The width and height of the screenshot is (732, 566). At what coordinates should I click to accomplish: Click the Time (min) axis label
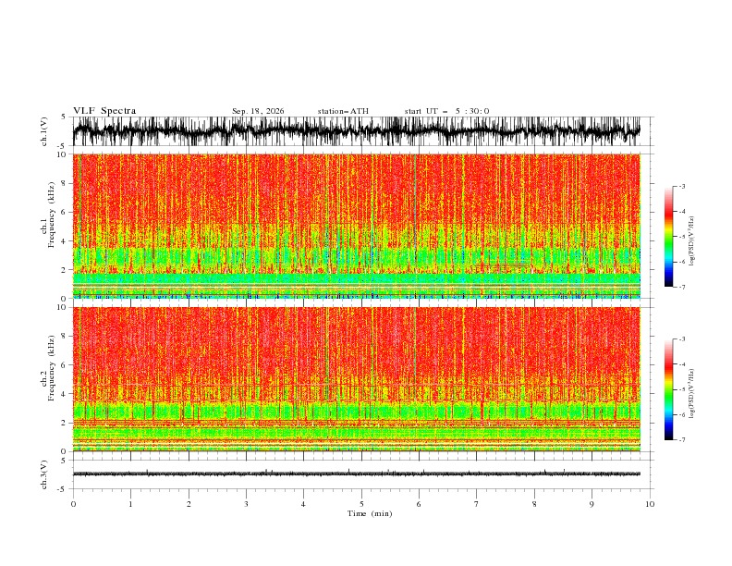tap(370, 513)
